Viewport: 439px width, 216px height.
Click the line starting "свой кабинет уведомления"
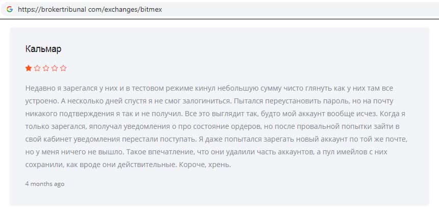(209, 139)
